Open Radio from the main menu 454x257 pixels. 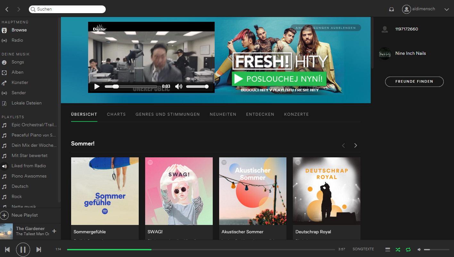[x=17, y=40]
